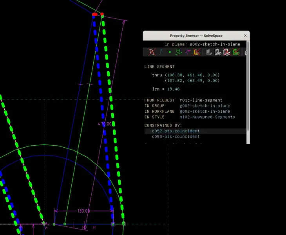Select the red highlighted line segment at the top of the sketch
The width and height of the screenshot is (286, 235).
click(98, 14)
